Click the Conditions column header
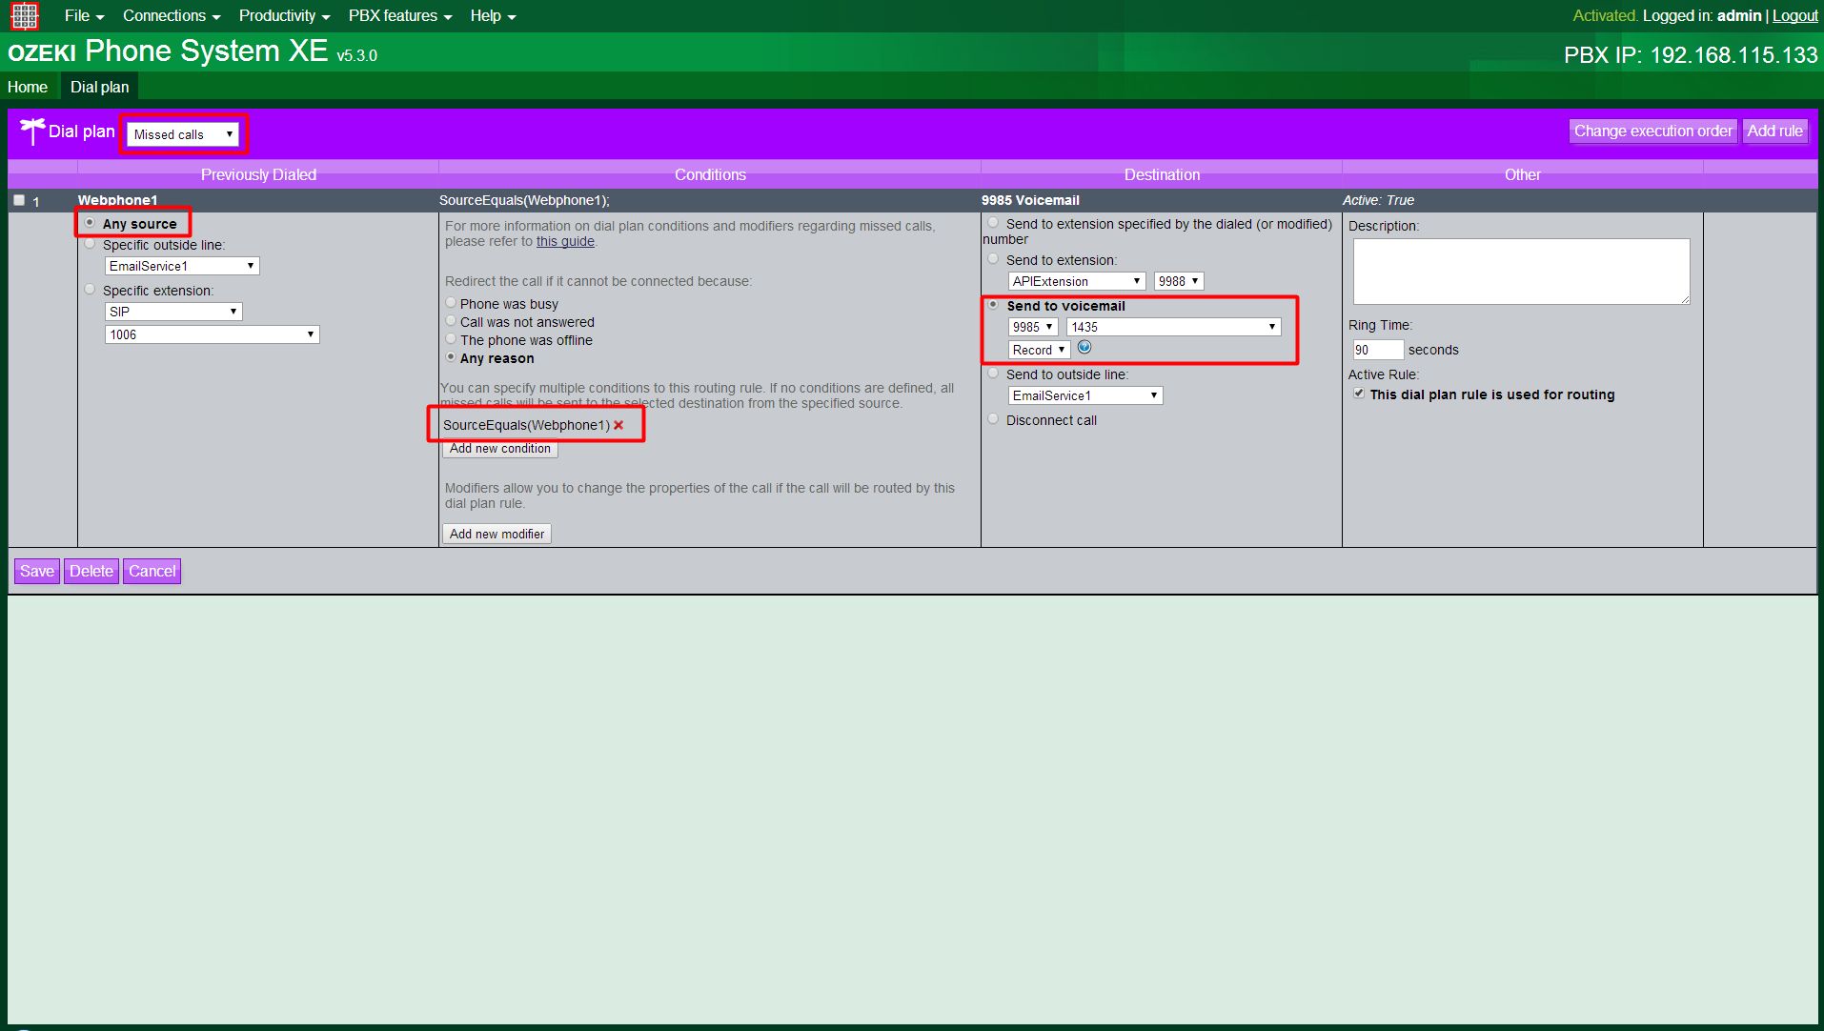Image resolution: width=1824 pixels, height=1031 pixels. pos(710,174)
